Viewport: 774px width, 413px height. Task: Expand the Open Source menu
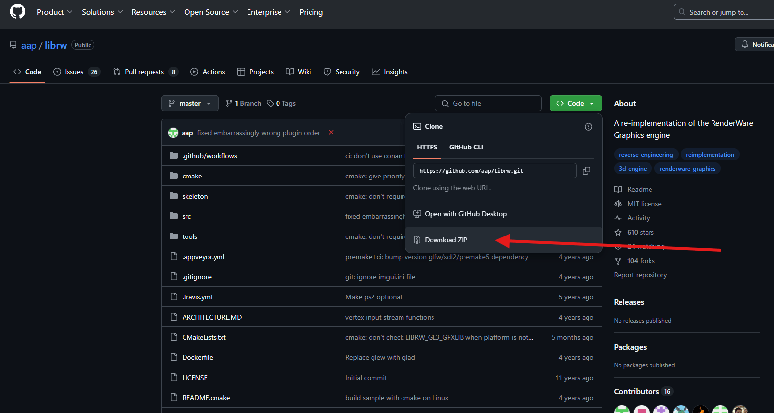tap(211, 12)
